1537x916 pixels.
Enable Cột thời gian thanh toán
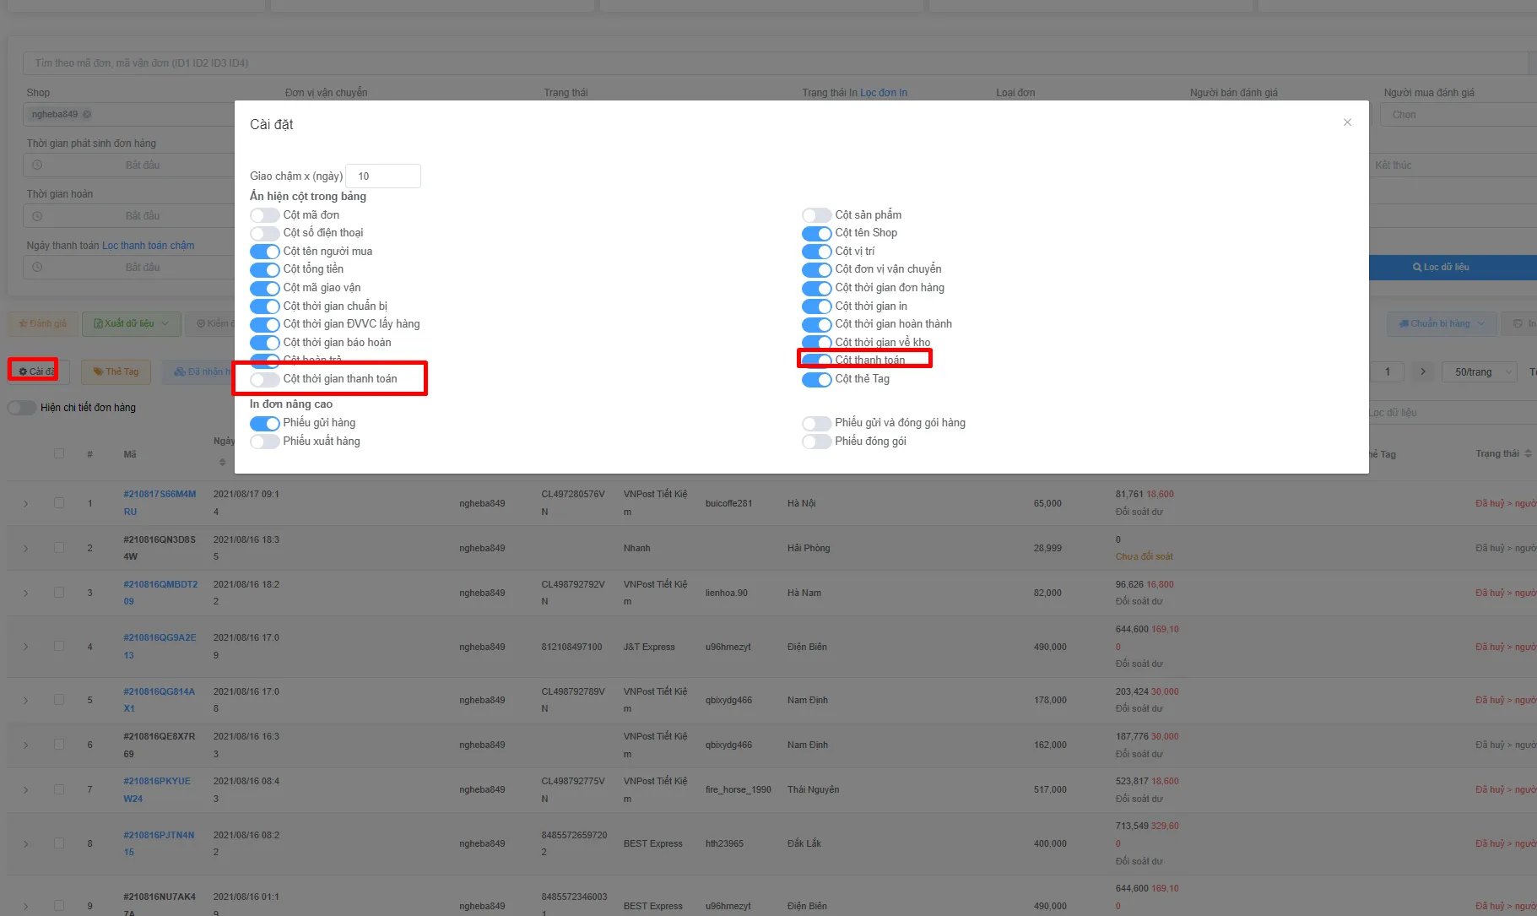tap(264, 379)
